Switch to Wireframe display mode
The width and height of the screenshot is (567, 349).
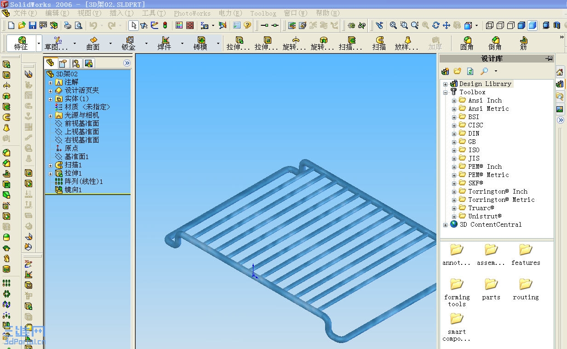[x=490, y=25]
